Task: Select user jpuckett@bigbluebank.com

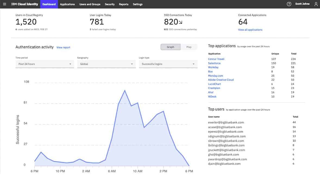Action: (x=227, y=150)
